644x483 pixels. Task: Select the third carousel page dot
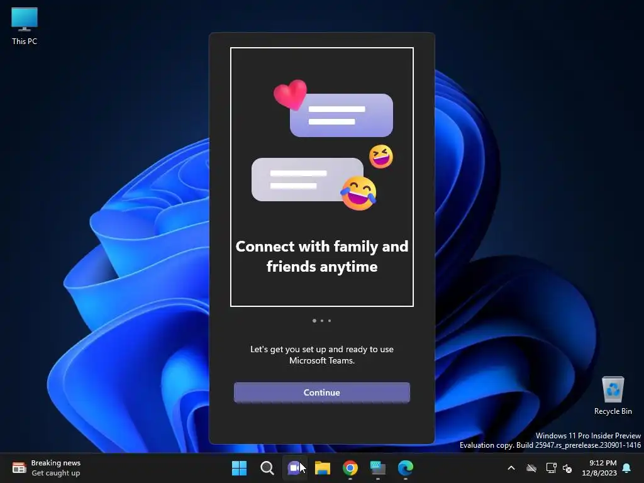(330, 320)
